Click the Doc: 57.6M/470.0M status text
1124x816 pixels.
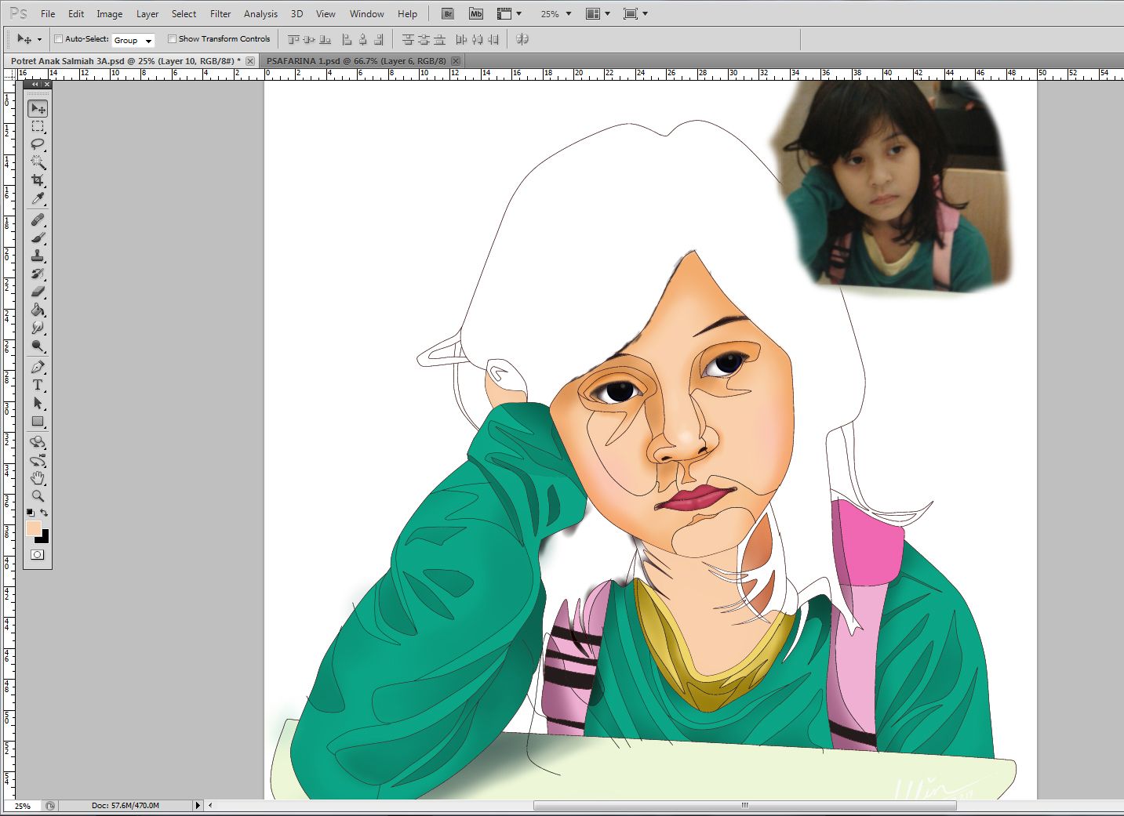pos(125,805)
